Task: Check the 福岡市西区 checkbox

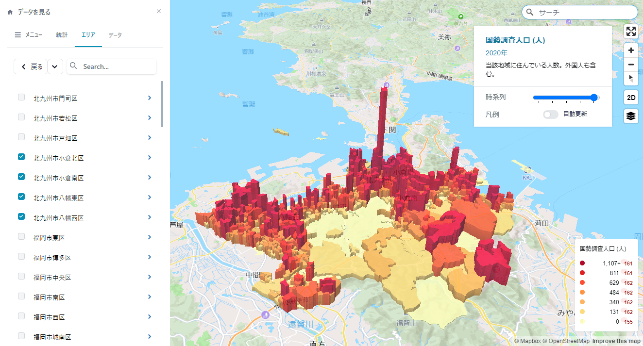Action: [21, 316]
